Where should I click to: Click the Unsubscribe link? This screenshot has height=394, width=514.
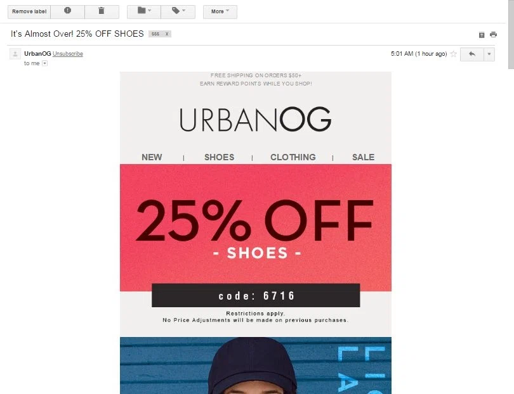tap(68, 54)
